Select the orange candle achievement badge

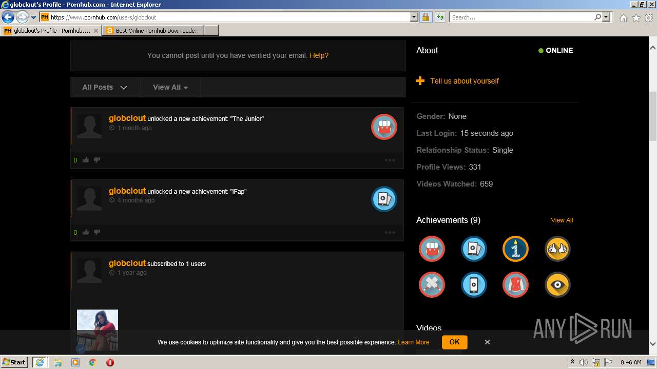(x=515, y=249)
